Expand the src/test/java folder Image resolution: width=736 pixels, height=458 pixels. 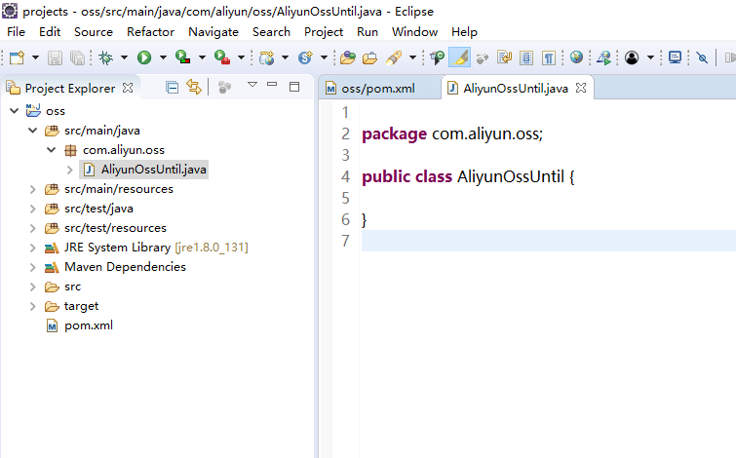click(33, 209)
